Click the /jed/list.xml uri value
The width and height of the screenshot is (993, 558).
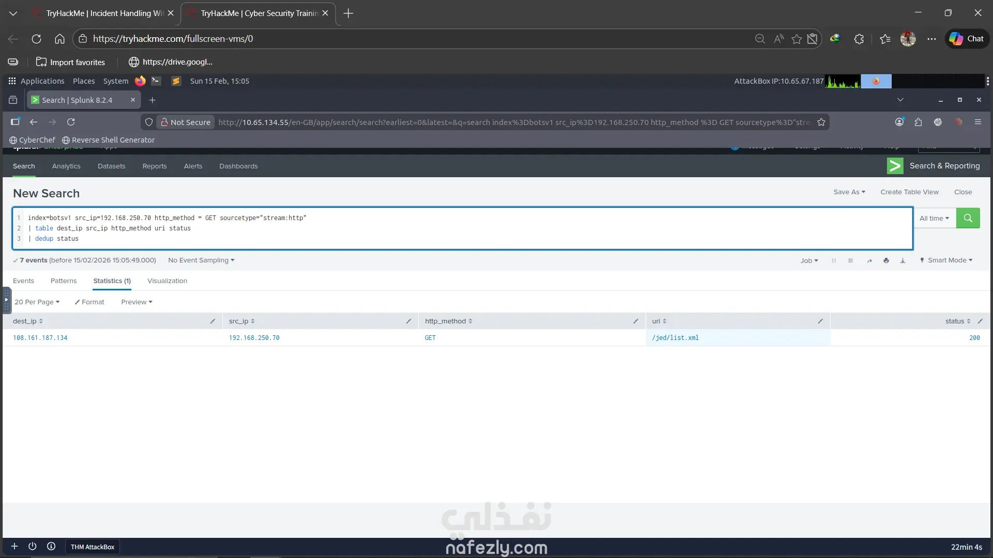[x=675, y=338]
